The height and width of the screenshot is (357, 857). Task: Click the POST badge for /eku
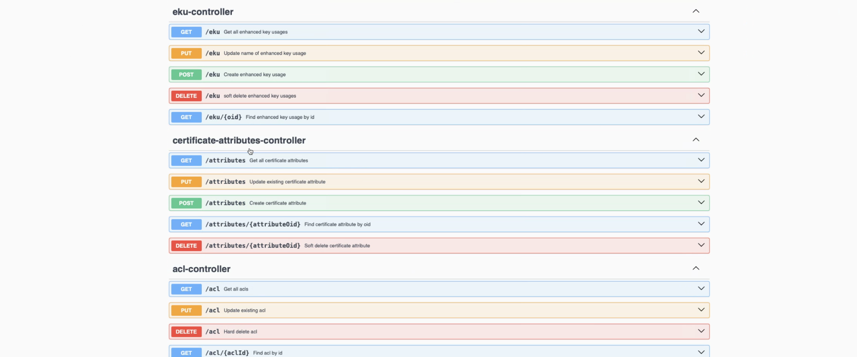pos(186,74)
